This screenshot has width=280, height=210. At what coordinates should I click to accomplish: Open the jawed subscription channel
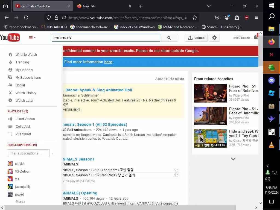pyautogui.click(x=19, y=194)
